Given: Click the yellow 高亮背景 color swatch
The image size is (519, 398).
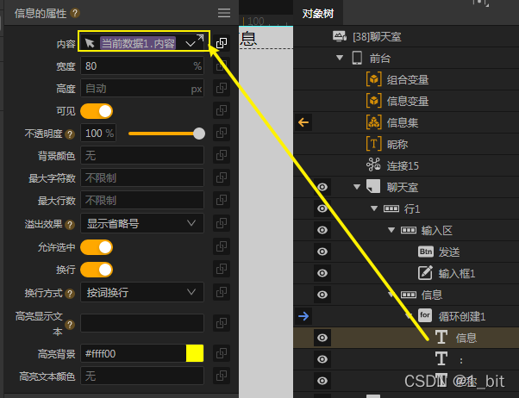Looking at the screenshot, I should (x=195, y=353).
